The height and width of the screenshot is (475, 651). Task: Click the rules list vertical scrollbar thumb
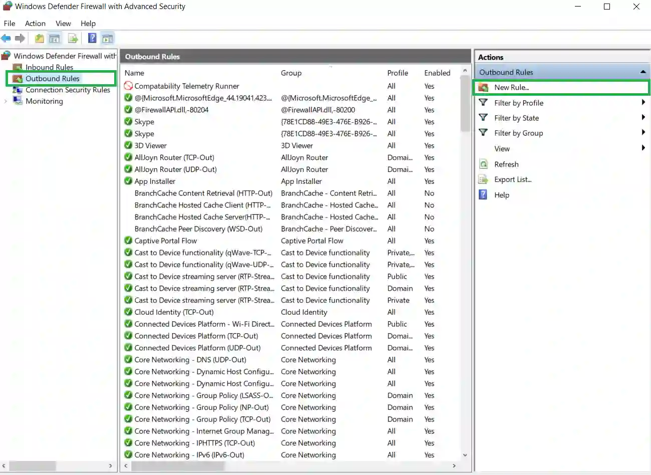pos(465,104)
